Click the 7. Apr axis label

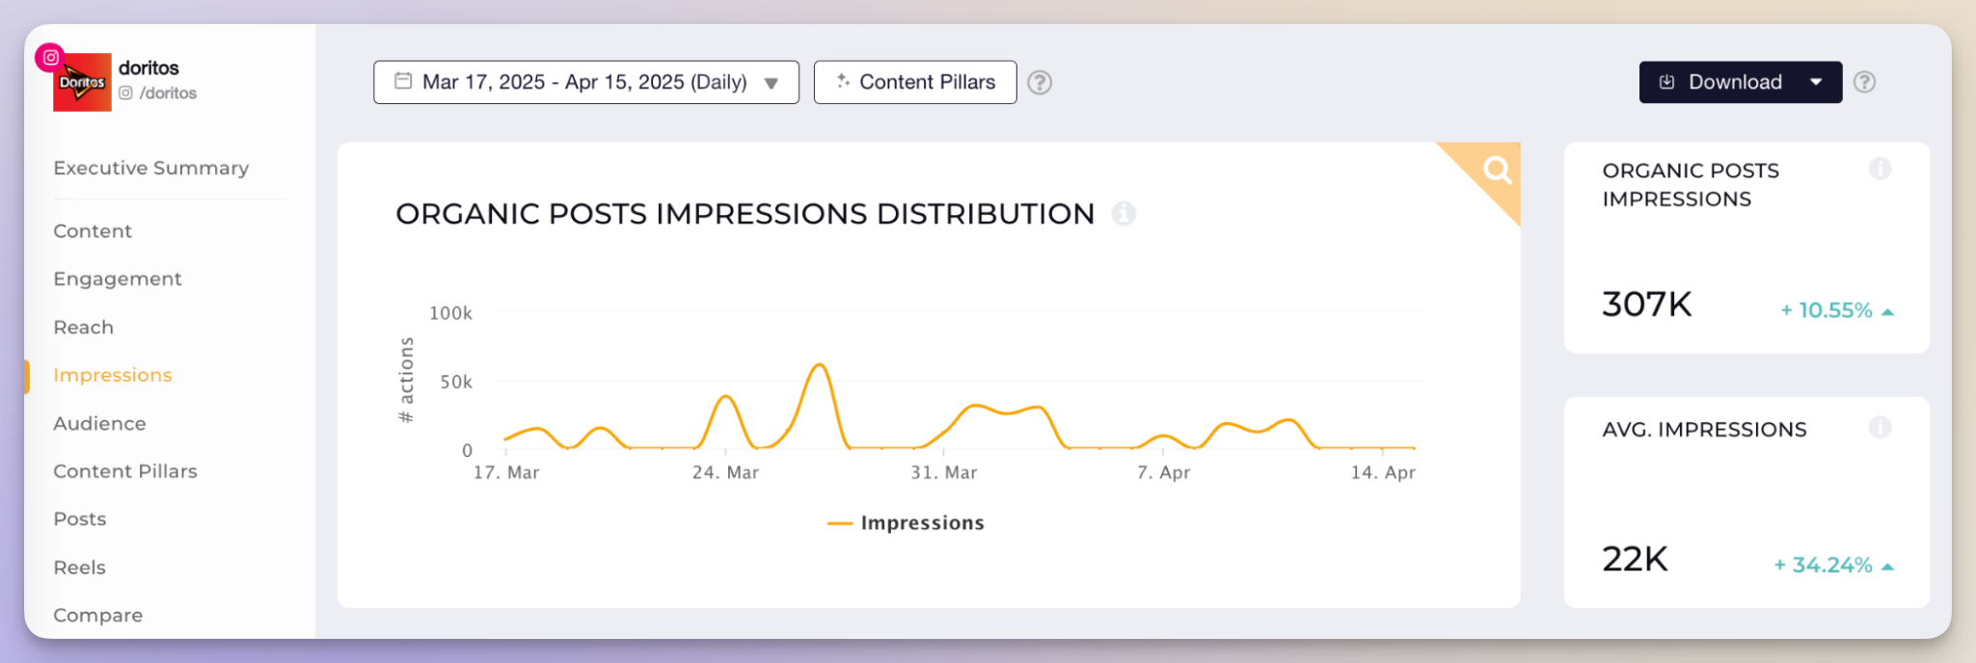pos(1163,473)
